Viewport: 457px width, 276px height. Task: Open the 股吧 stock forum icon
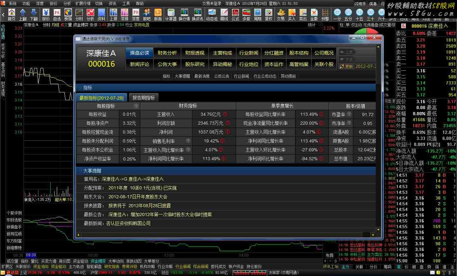[x=147, y=15]
